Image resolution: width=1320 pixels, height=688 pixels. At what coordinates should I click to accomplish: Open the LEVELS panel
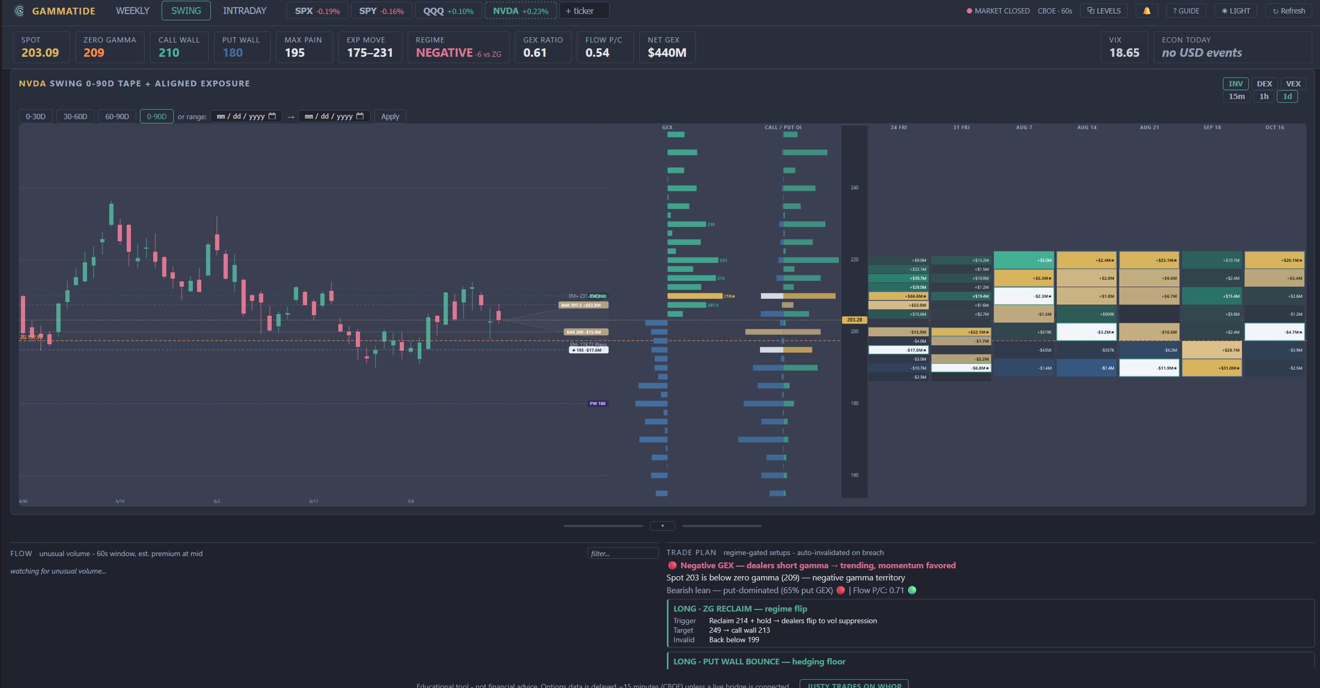pyautogui.click(x=1103, y=11)
